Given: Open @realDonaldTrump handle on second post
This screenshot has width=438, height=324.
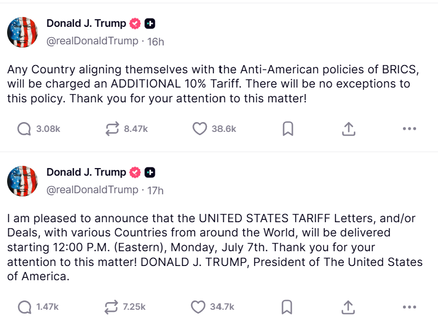Looking at the screenshot, I should (x=92, y=190).
